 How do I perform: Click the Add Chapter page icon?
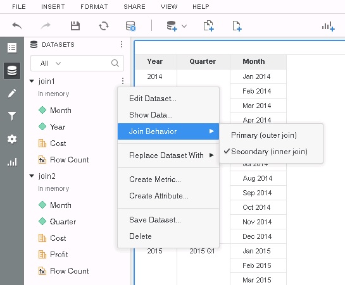(x=208, y=26)
